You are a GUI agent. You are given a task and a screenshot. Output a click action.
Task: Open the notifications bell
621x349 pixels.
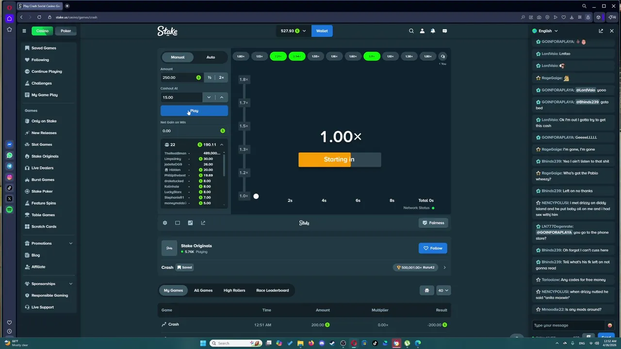point(433,31)
